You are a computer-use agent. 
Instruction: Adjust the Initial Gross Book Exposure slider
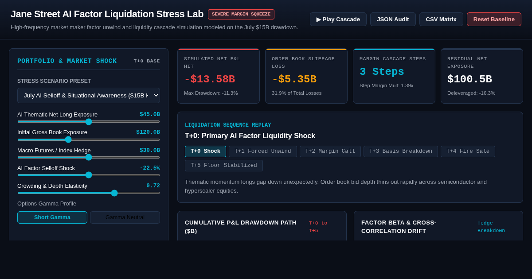[x=89, y=139]
